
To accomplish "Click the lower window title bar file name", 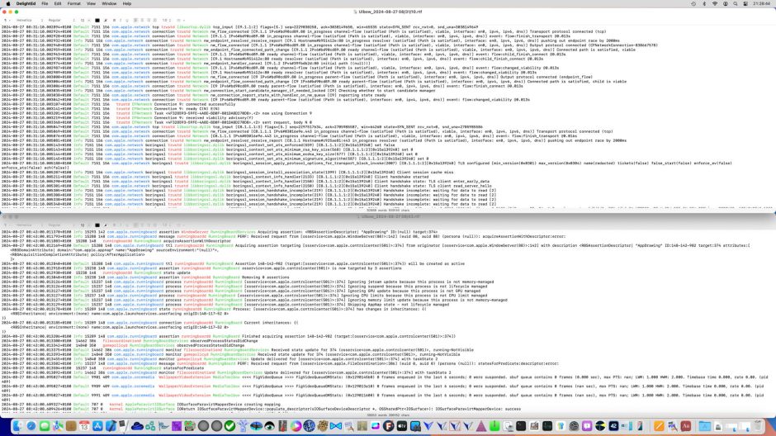I will 390,216.
